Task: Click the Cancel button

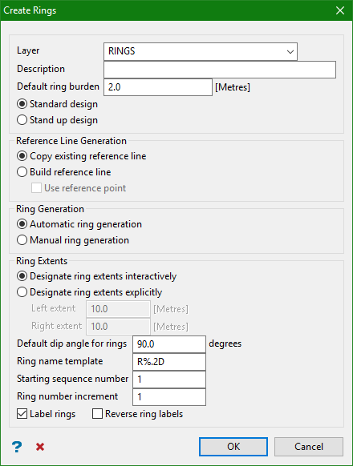Action: (309, 447)
